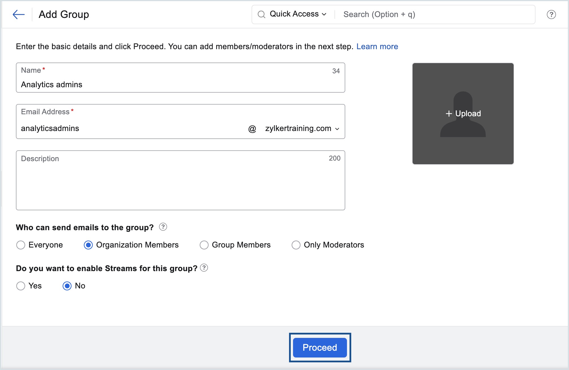This screenshot has height=370, width=569.
Task: Select the Everyone radio option
Action: tap(20, 245)
